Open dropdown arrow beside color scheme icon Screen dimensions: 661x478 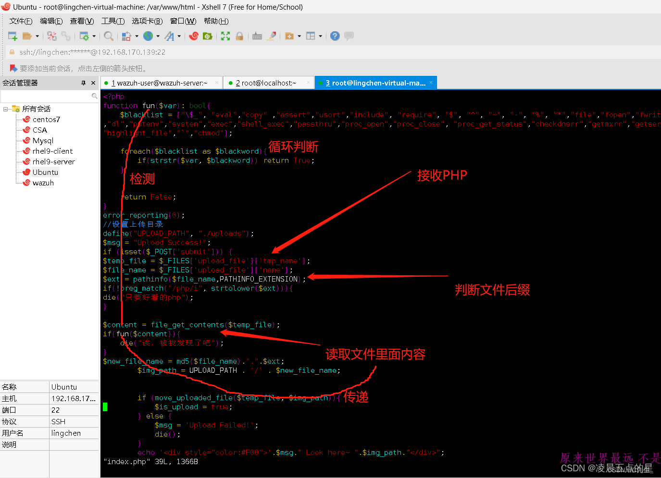tap(137, 36)
